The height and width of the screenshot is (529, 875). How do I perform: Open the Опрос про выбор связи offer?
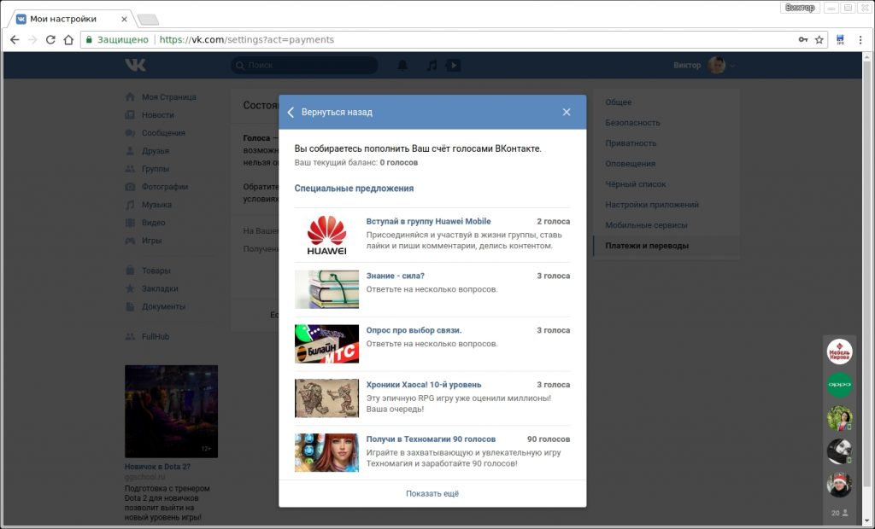[x=414, y=330]
